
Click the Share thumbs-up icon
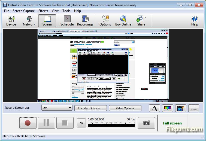pos(140,19)
